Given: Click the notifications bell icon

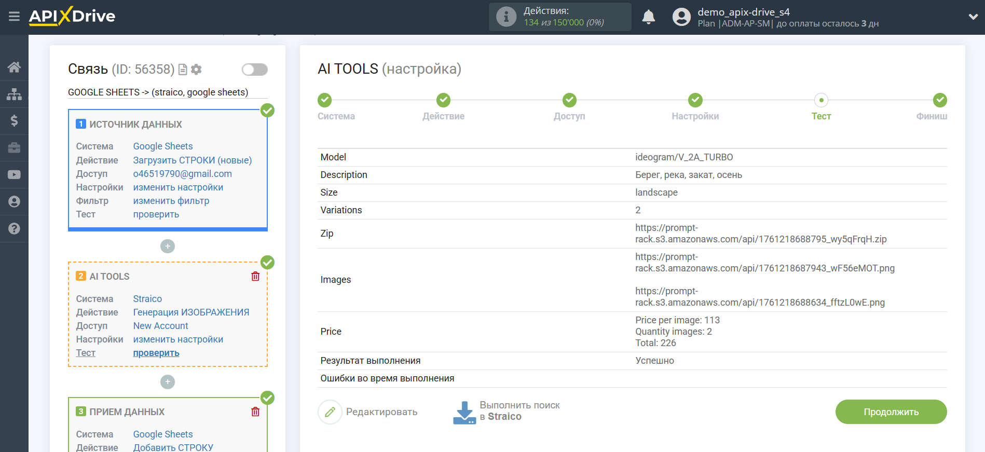Looking at the screenshot, I should click(x=648, y=17).
